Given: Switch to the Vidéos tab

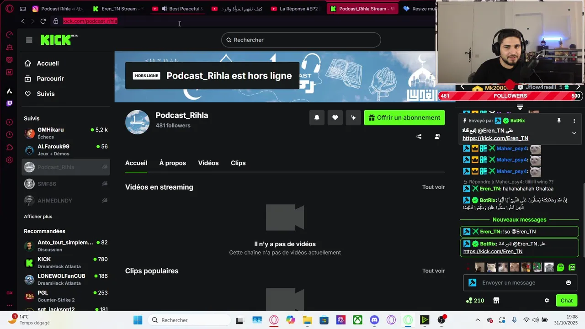Looking at the screenshot, I should [208, 163].
